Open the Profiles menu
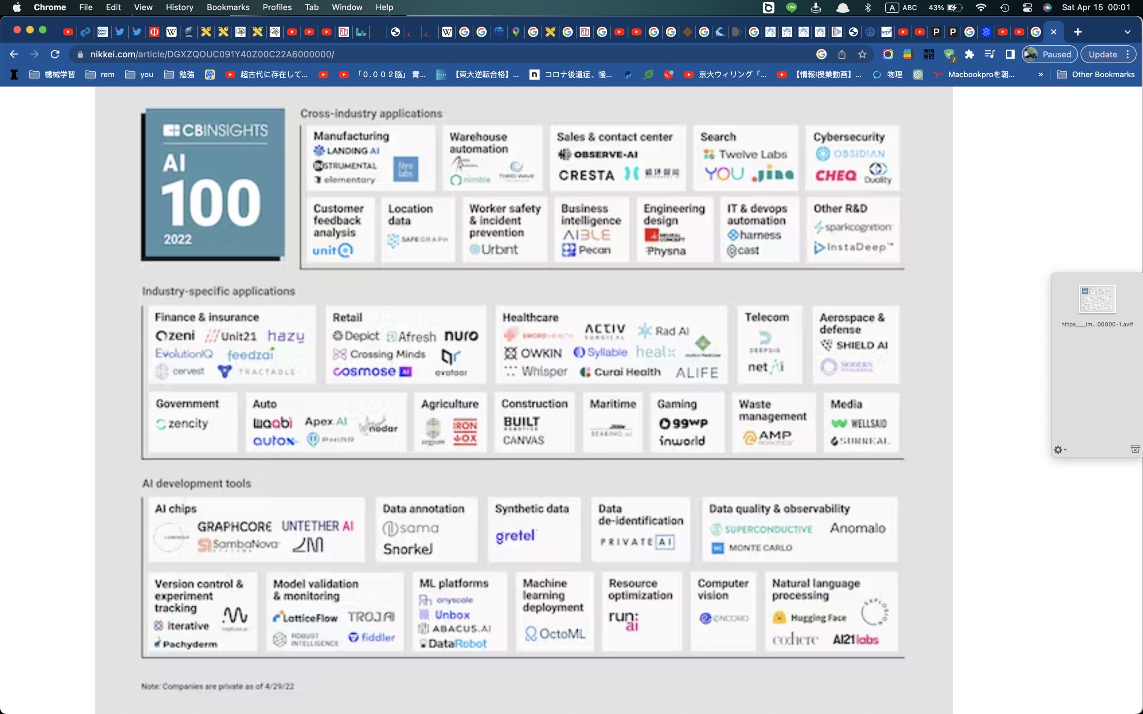 pos(277,7)
